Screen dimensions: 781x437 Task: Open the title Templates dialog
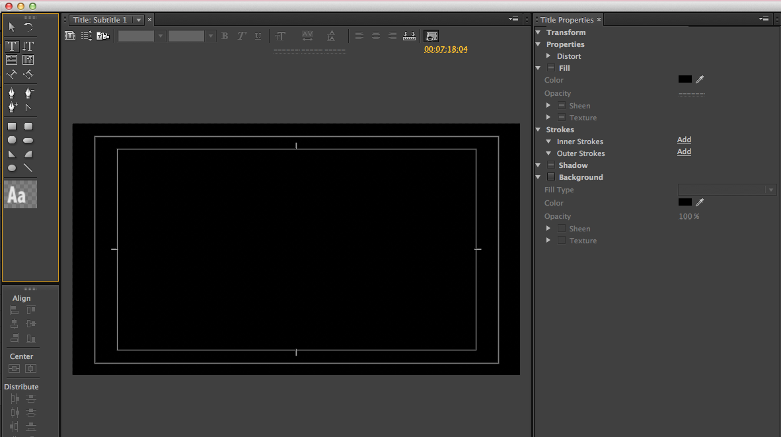[x=103, y=36]
